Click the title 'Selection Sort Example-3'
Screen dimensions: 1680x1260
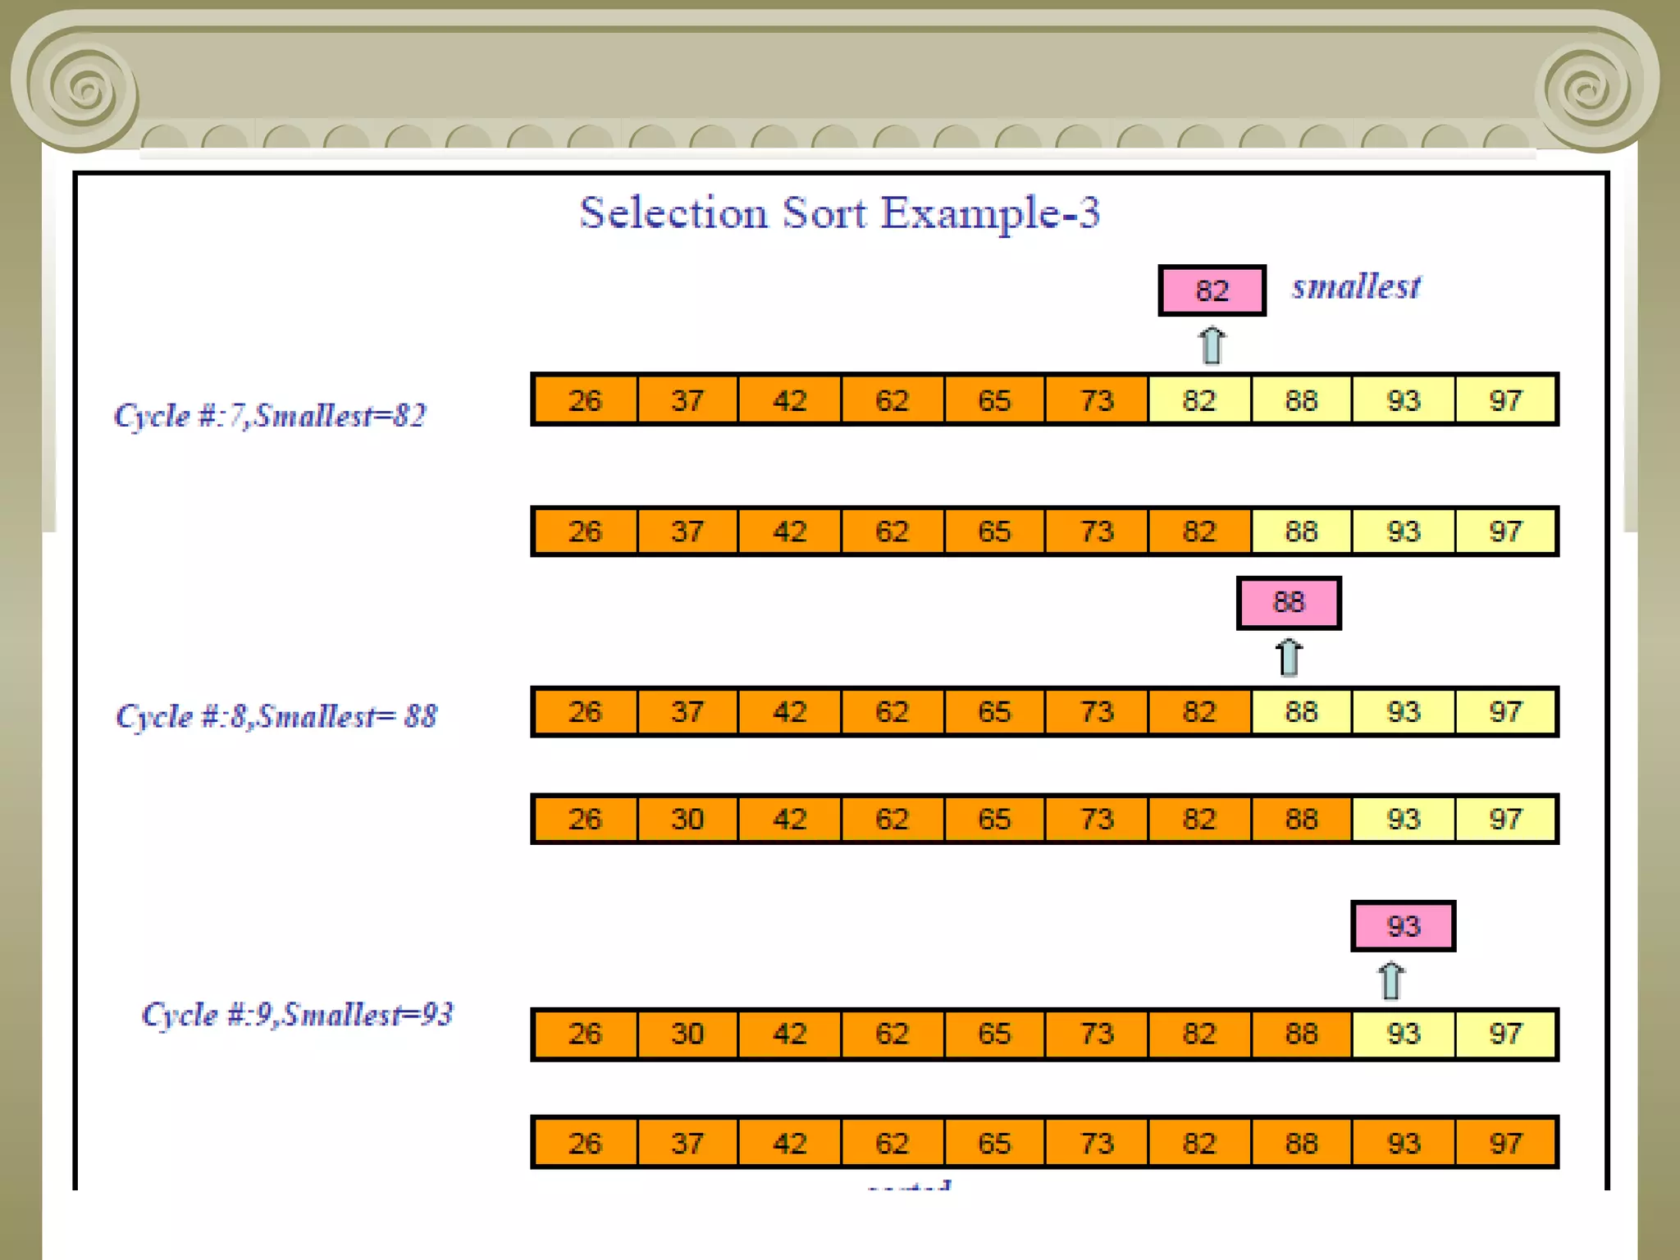[x=839, y=213]
